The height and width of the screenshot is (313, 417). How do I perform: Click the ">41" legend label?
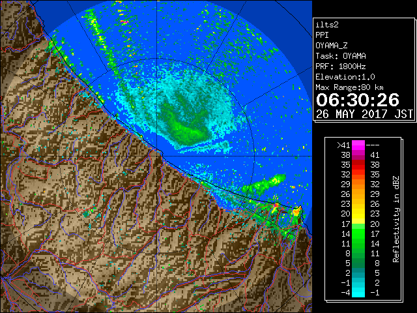pyautogui.click(x=343, y=145)
